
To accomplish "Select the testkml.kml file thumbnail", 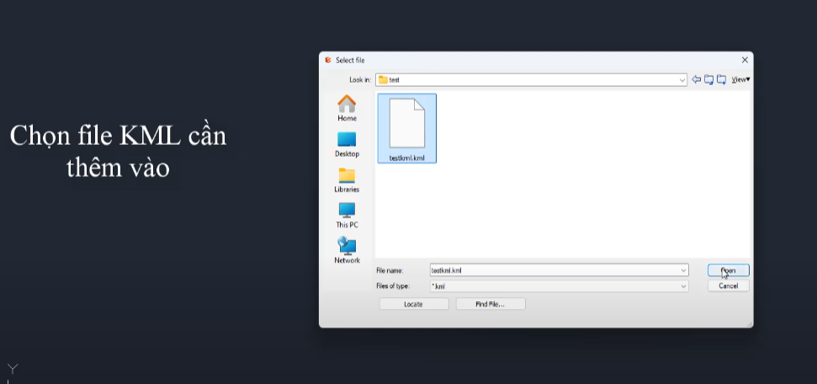I will (x=407, y=128).
